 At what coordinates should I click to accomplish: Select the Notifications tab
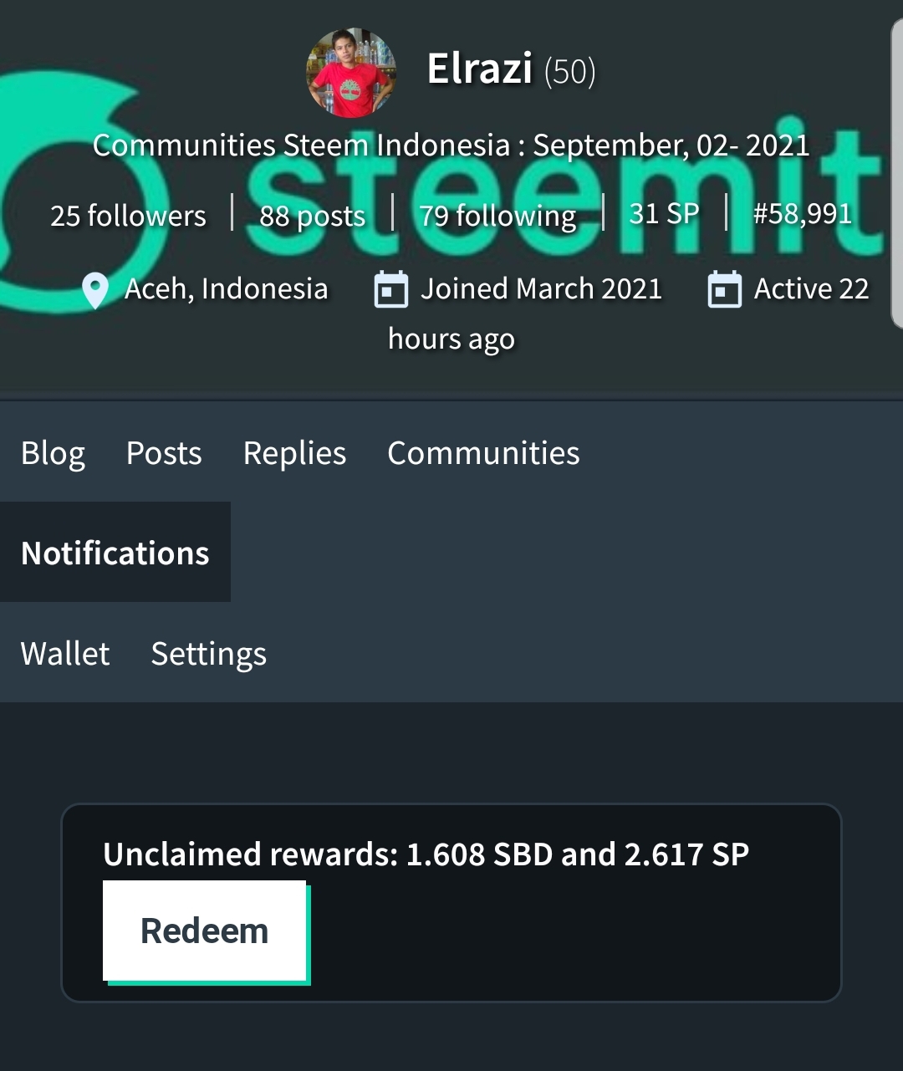tap(115, 553)
